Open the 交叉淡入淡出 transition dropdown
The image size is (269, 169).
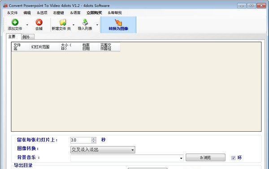(x=103, y=150)
